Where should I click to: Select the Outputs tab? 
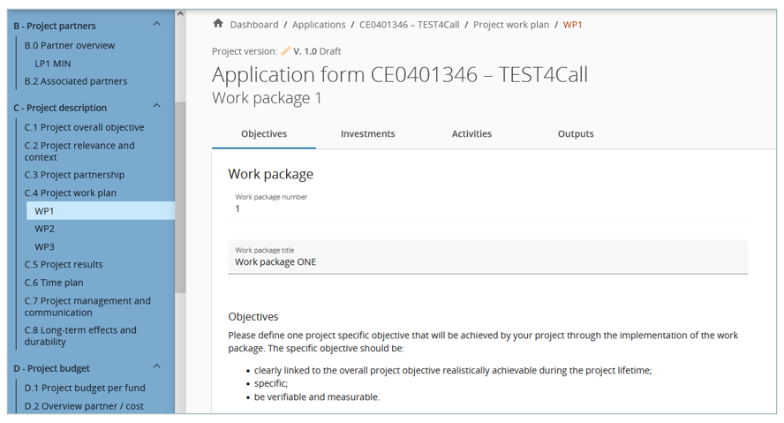click(x=576, y=134)
